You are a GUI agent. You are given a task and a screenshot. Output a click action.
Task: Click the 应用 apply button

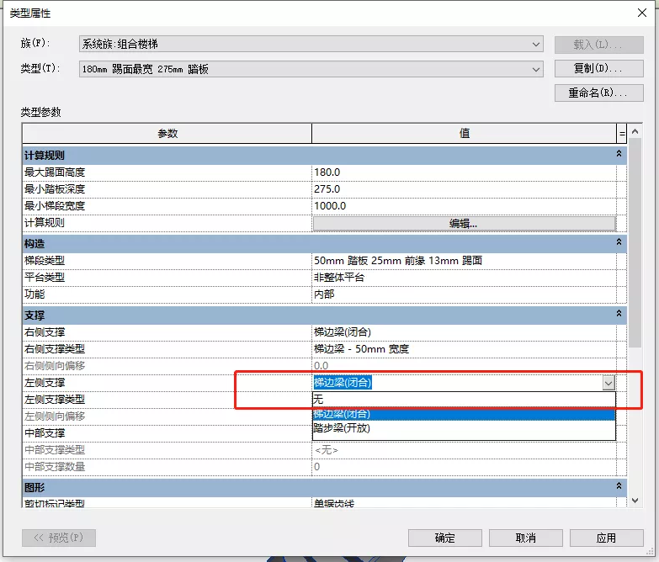(x=606, y=538)
